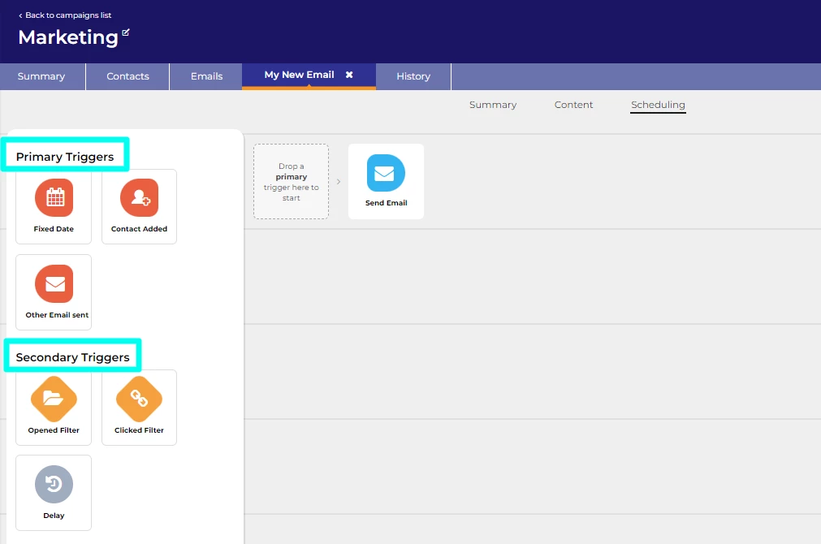Click the Contact Added label text
The height and width of the screenshot is (544, 821).
pos(139,229)
